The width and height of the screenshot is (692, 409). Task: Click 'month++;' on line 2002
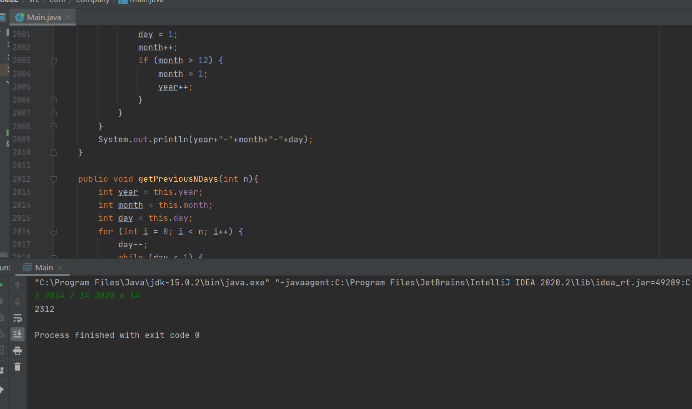(158, 47)
